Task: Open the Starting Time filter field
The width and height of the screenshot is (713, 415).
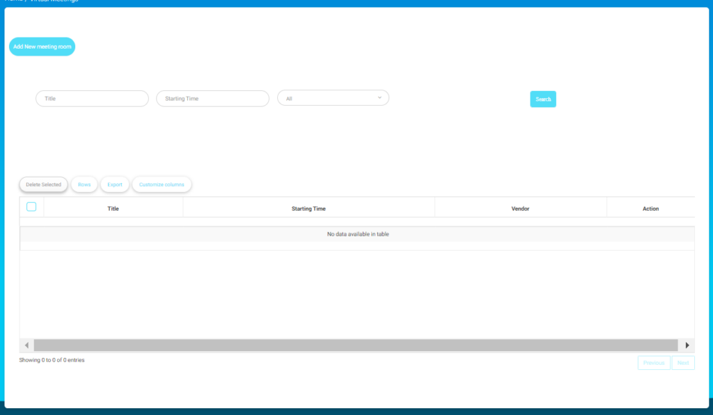Action: coord(213,99)
